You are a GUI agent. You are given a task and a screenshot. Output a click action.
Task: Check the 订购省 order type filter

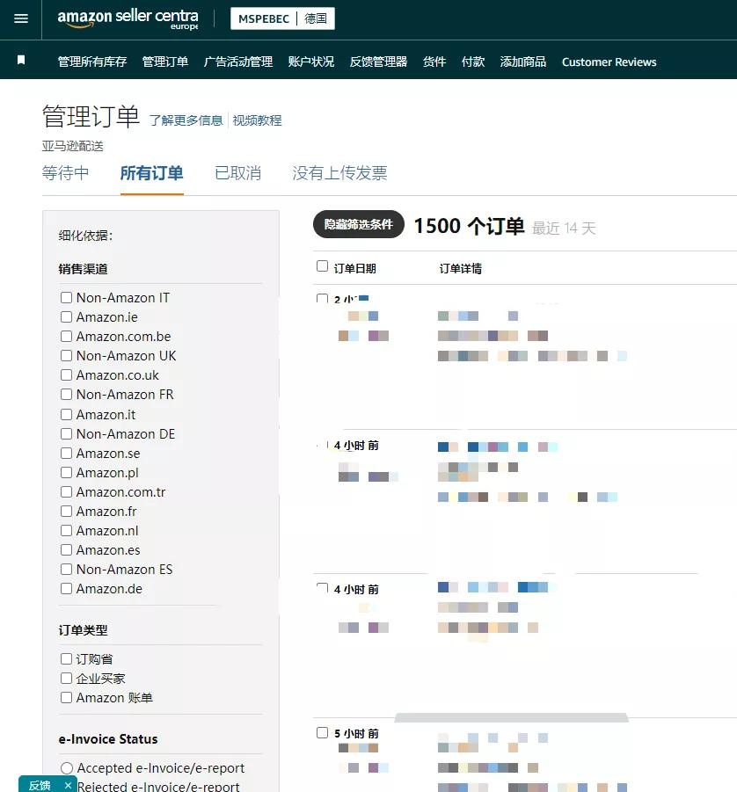pos(66,658)
